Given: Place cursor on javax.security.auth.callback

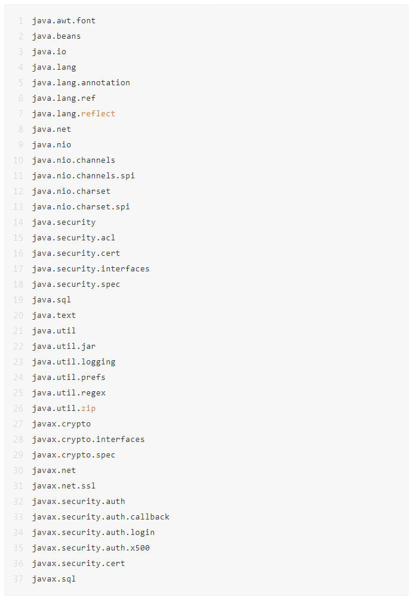Looking at the screenshot, I should coord(100,517).
